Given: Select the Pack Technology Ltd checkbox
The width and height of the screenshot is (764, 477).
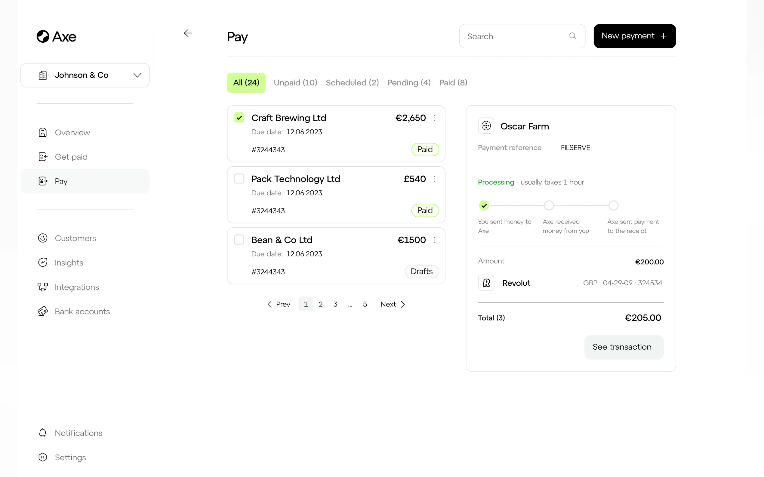Looking at the screenshot, I should pyautogui.click(x=239, y=178).
